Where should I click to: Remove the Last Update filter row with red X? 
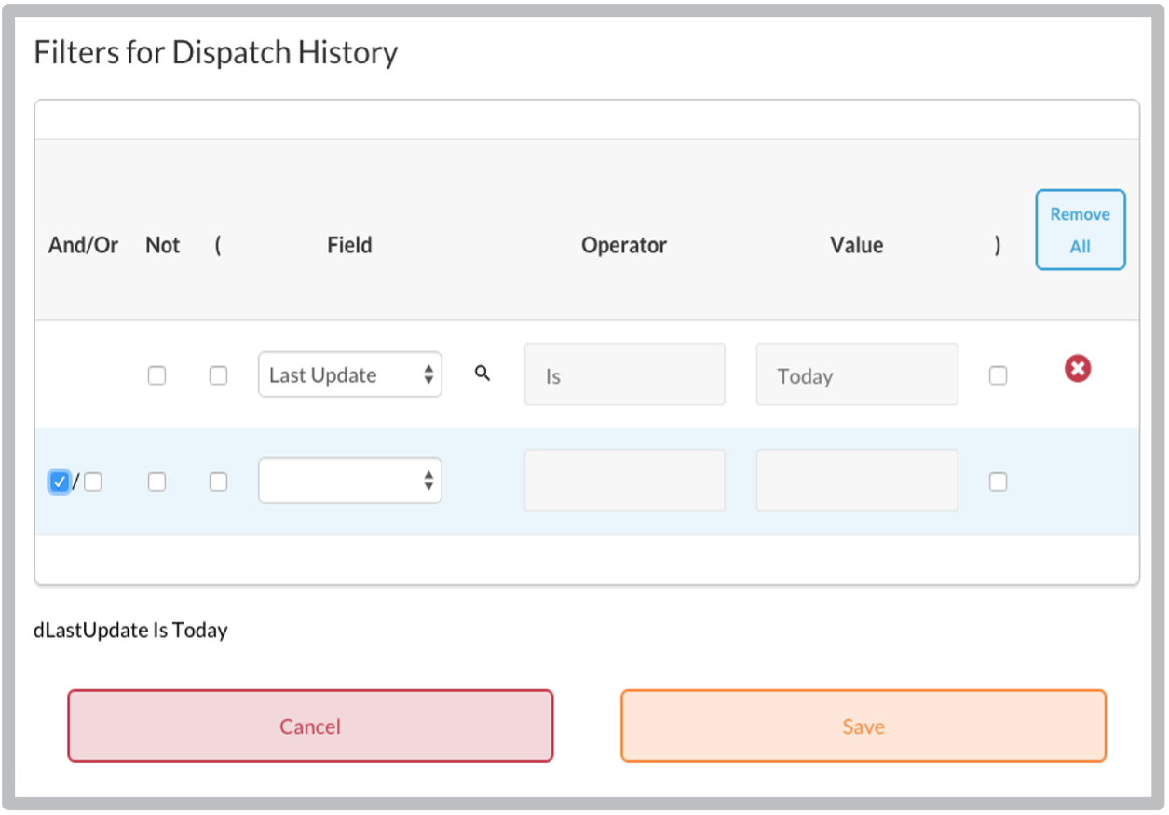point(1078,369)
